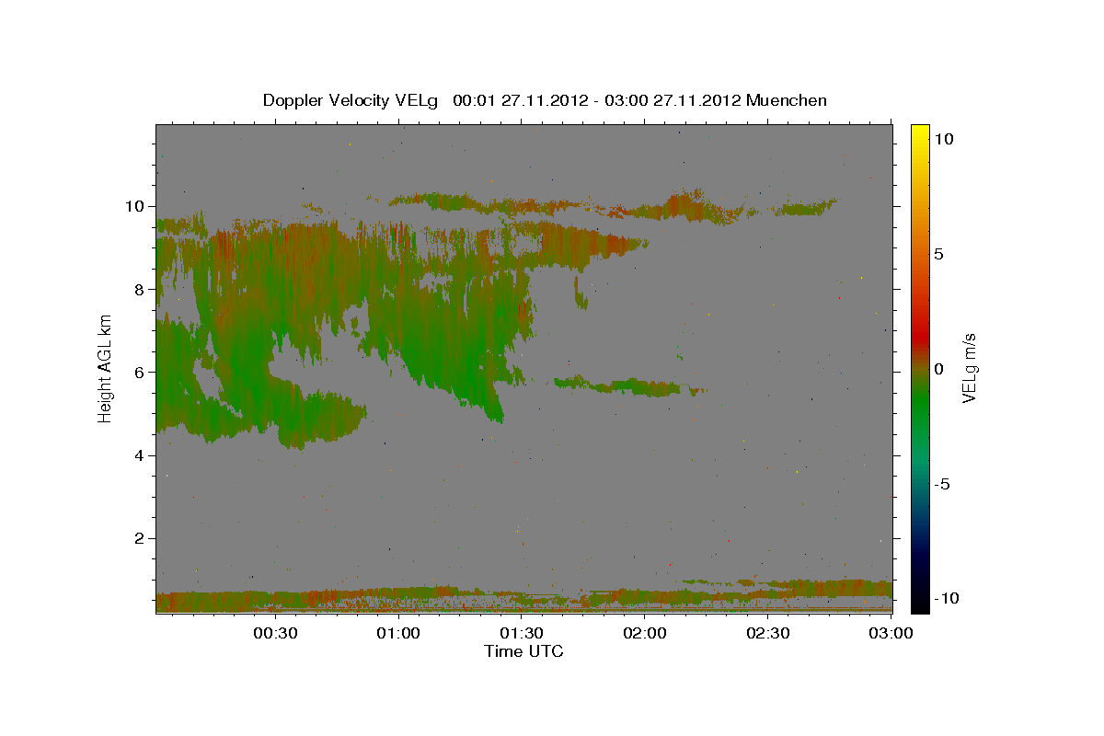Click the time axis tick label '02:00'
This screenshot has width=1104, height=736.
(x=645, y=633)
